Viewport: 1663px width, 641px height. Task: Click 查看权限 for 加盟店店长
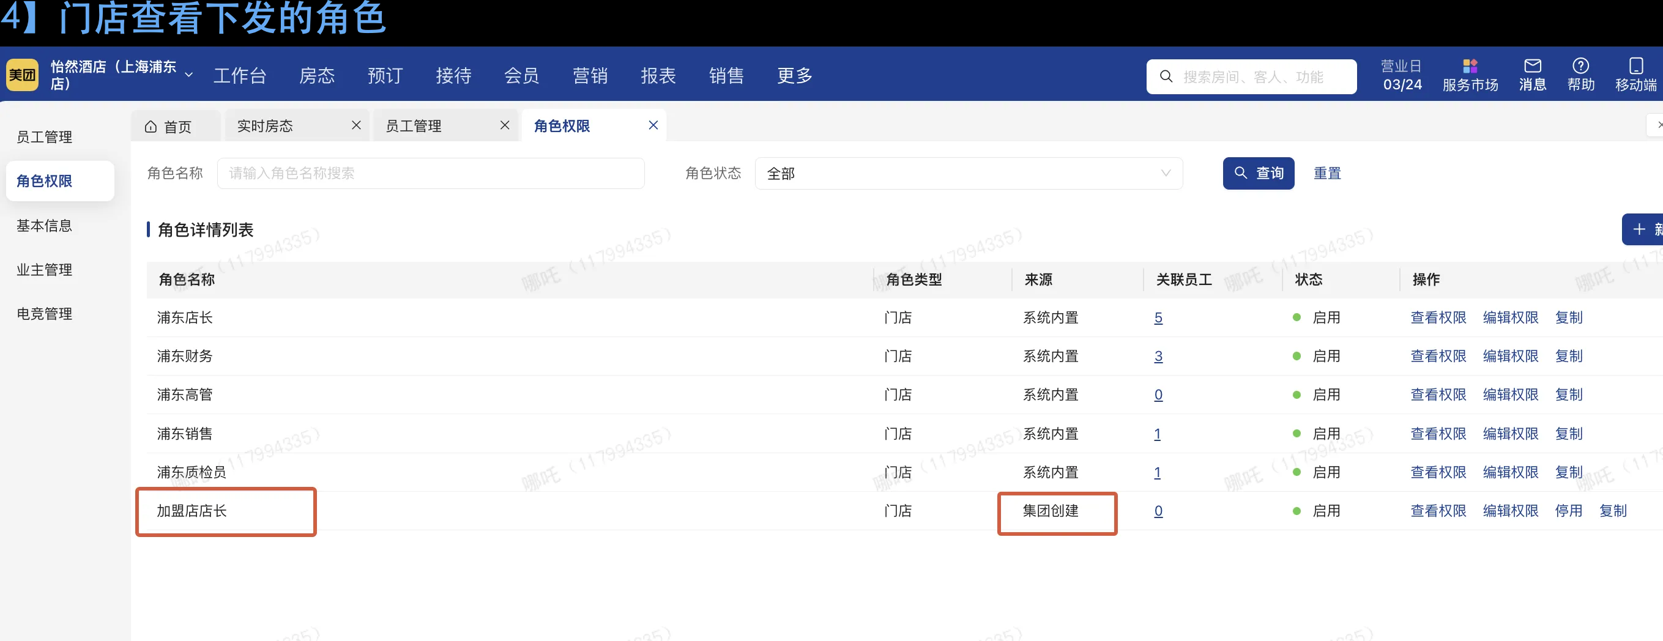click(1438, 511)
